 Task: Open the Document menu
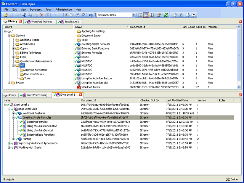point(35,10)
